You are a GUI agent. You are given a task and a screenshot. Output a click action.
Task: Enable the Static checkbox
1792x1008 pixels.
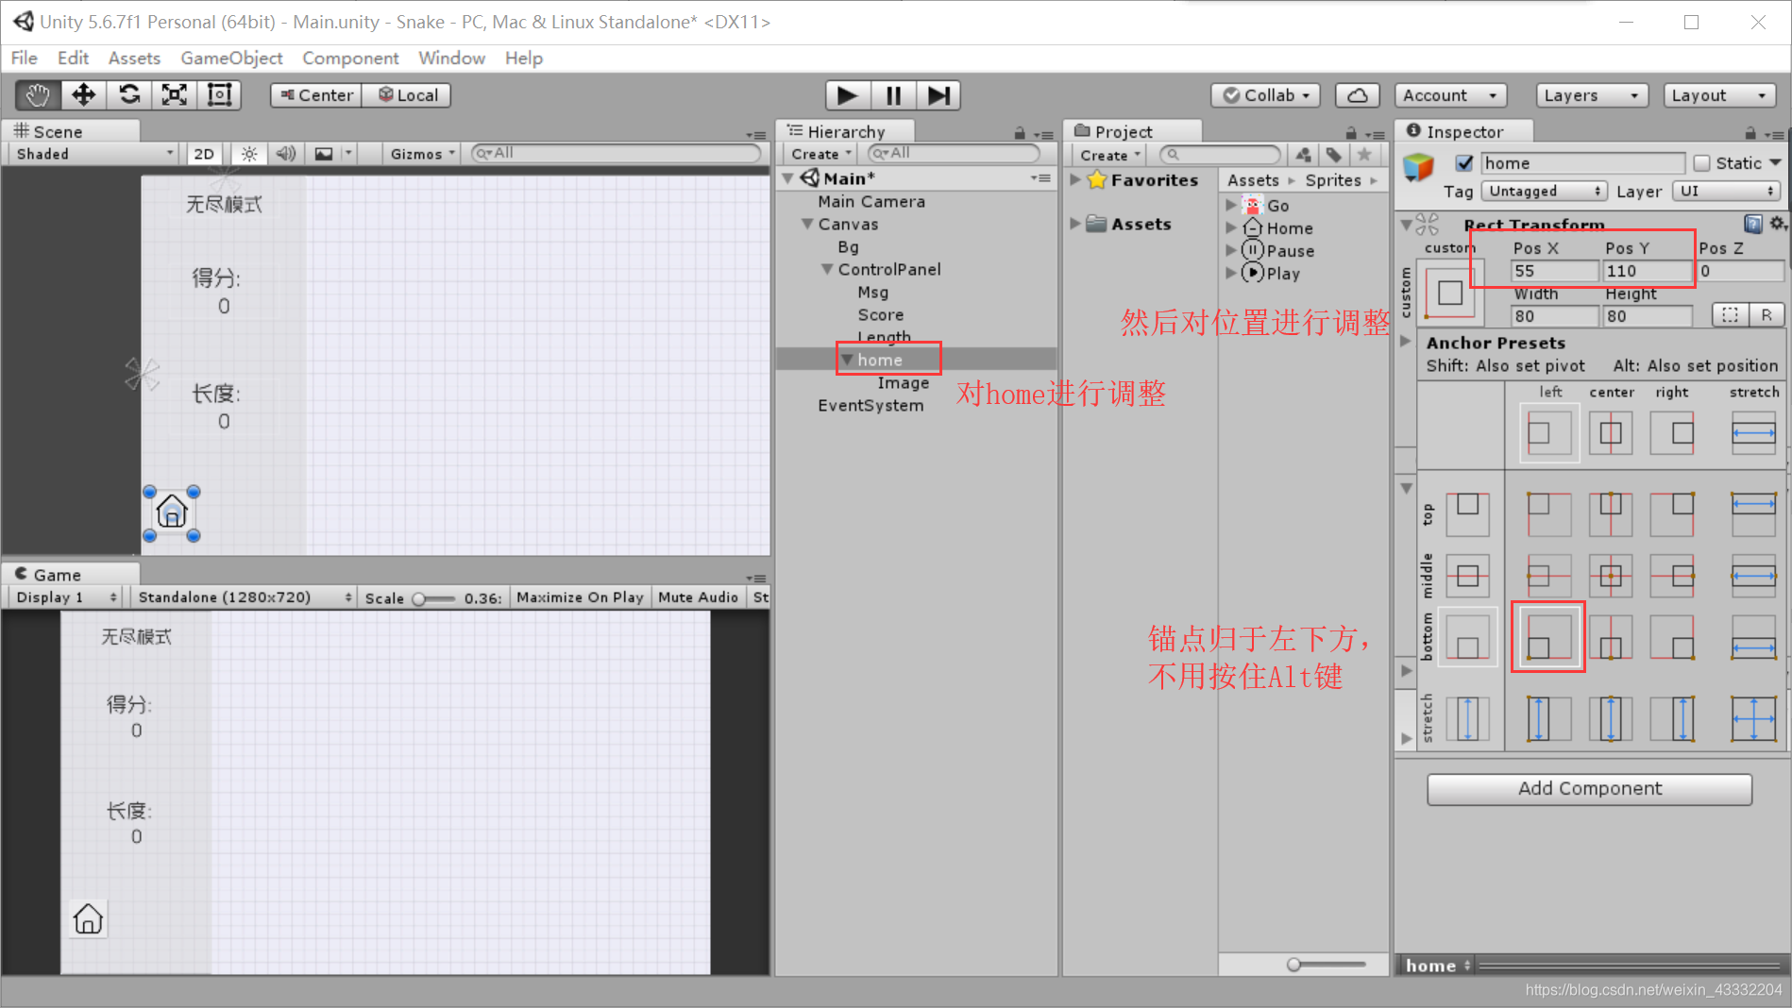pos(1702,163)
